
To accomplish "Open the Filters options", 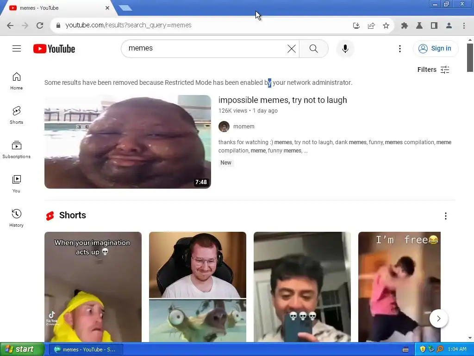I will [x=433, y=70].
